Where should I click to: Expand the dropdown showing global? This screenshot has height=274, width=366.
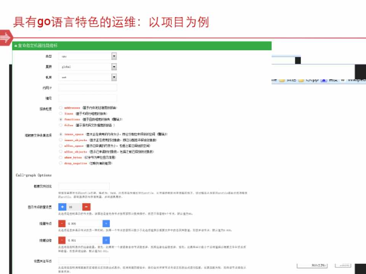(x=114, y=67)
